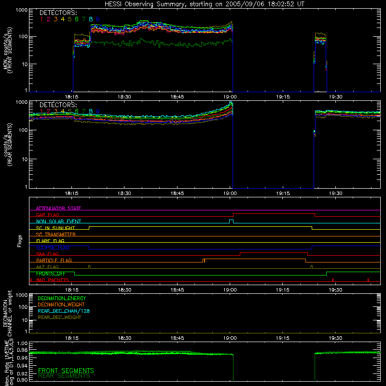Viewport: 386px width, 386px height.
Task: Click the blue ECLIPSE_FLAG label
Action: click(53, 248)
